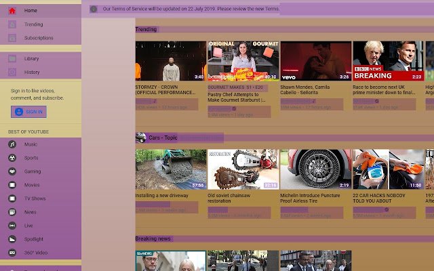Click the Cars - Topic channel avatar
Viewport: 434px width, 271px height.
[140, 138]
